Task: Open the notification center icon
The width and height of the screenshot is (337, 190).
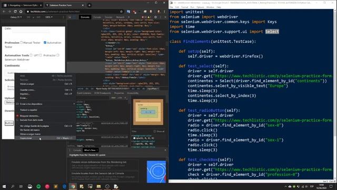Action: [331, 186]
